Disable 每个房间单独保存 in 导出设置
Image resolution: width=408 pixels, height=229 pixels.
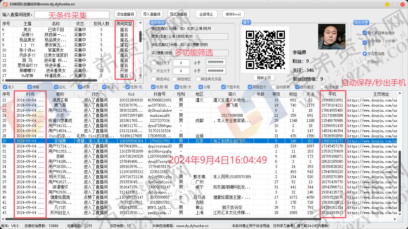[x=365, y=33]
